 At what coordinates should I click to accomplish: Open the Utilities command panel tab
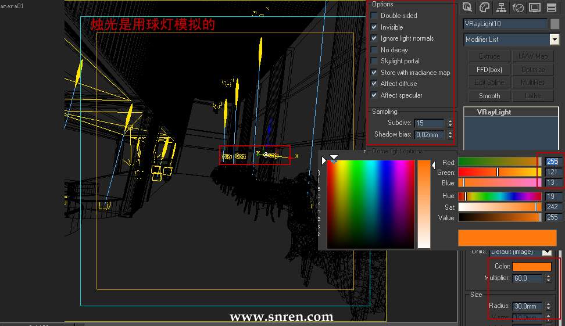(x=552, y=7)
